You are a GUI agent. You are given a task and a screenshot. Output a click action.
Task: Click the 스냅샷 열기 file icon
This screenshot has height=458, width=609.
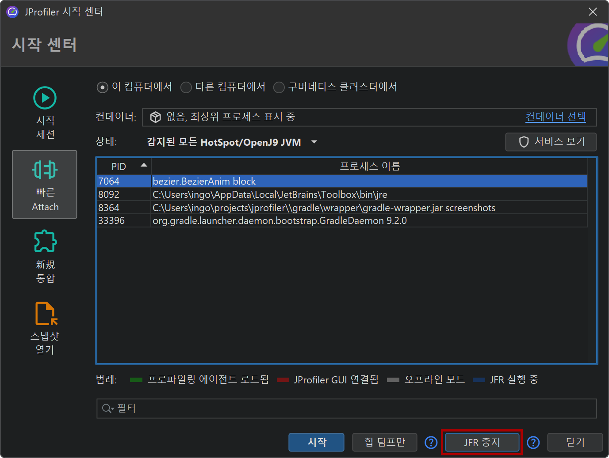pos(46,313)
